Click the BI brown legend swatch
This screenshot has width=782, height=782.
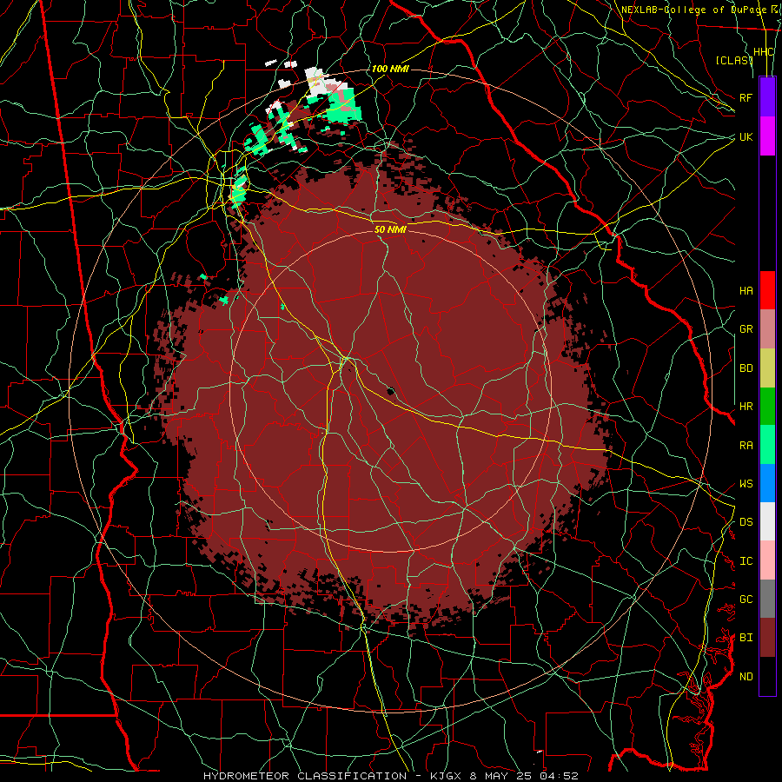(767, 638)
